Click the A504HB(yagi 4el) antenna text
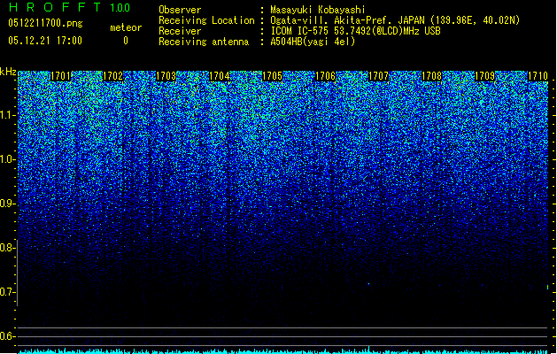 pos(313,42)
